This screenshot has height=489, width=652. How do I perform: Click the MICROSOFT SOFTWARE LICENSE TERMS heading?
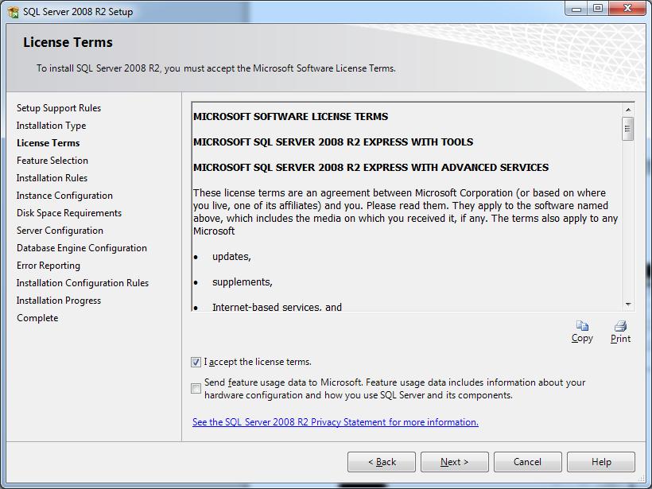coord(291,116)
